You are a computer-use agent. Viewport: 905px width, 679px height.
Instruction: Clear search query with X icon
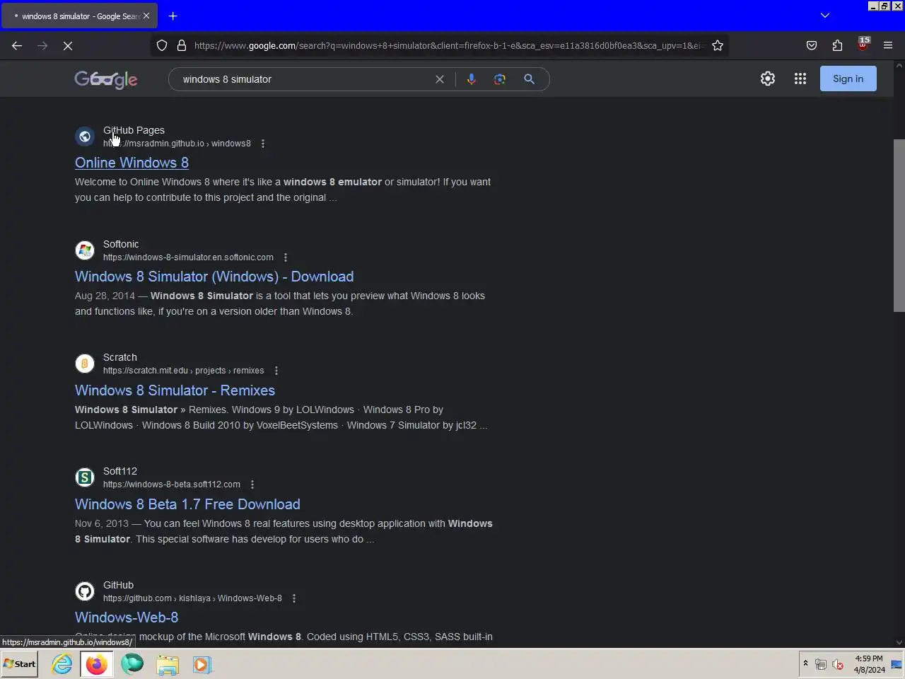(440, 79)
